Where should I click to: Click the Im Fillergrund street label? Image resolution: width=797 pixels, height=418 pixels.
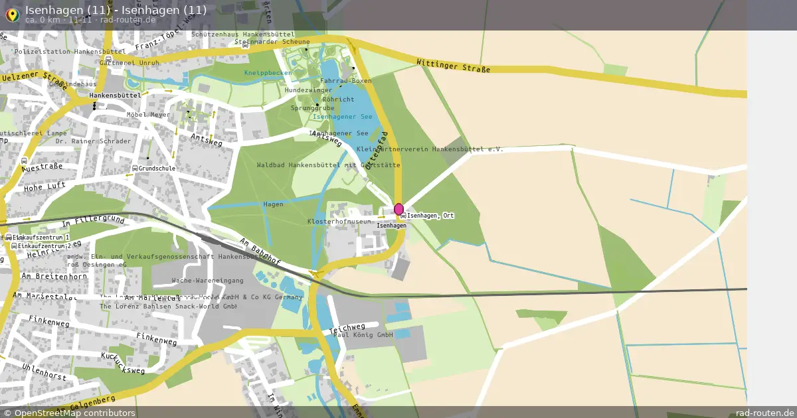[x=92, y=220]
